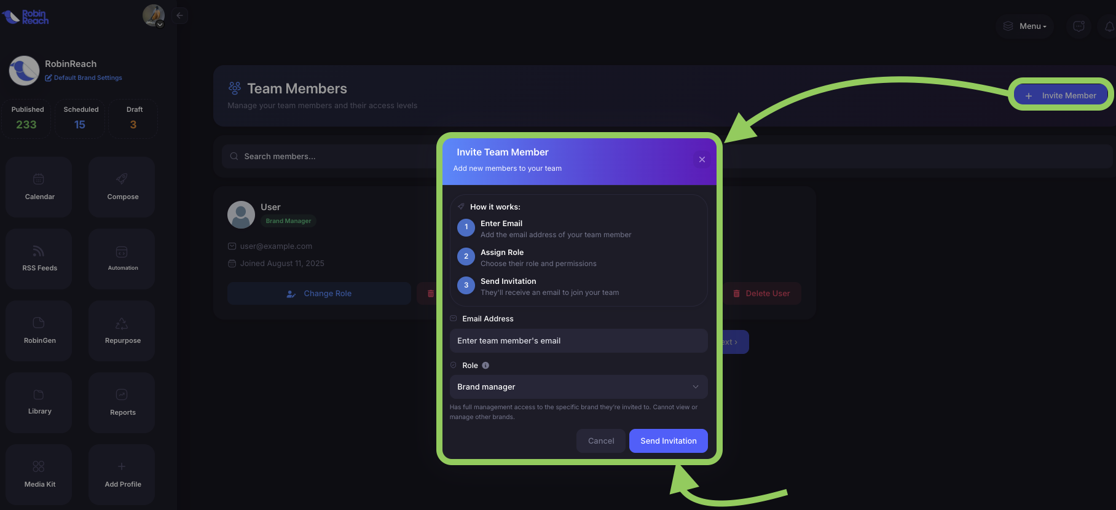Click the envelope icon beside Email Address label
1116x510 pixels.
tap(454, 319)
